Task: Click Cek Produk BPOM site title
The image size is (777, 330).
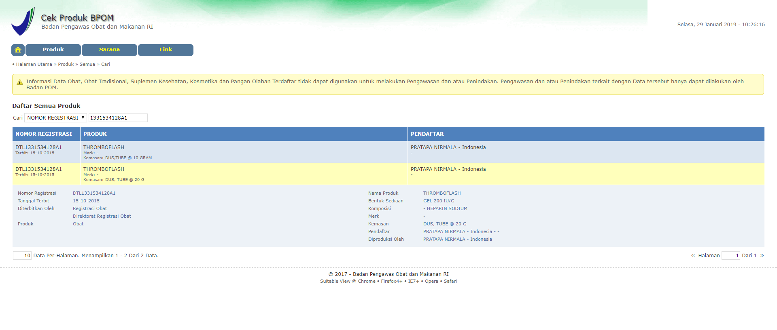Action: [77, 18]
